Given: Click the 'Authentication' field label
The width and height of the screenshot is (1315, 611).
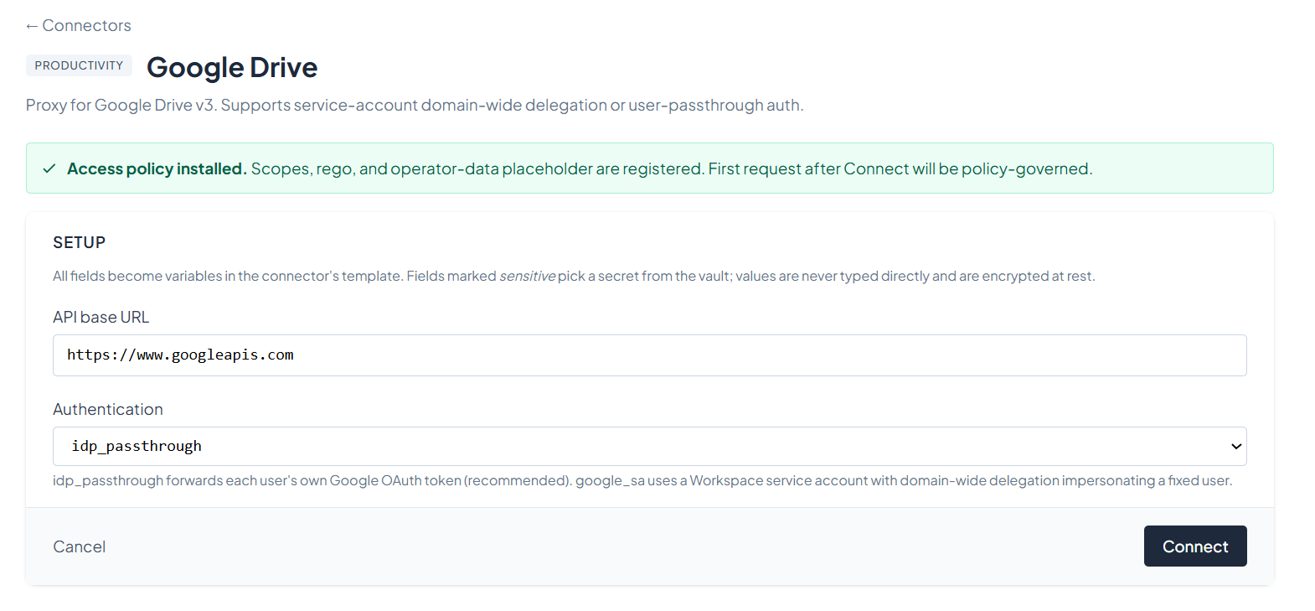Looking at the screenshot, I should point(108,410).
